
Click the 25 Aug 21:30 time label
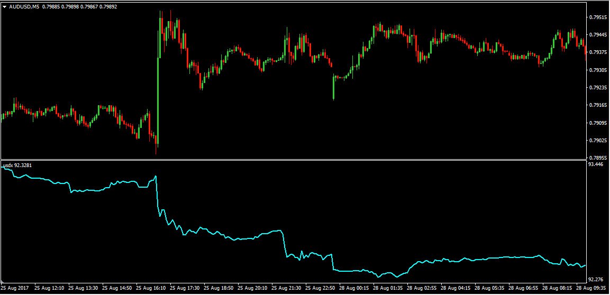286,289
